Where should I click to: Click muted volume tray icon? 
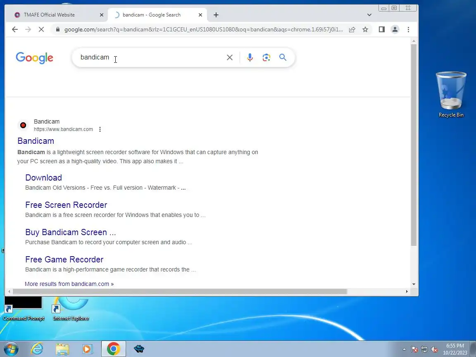pyautogui.click(x=434, y=350)
